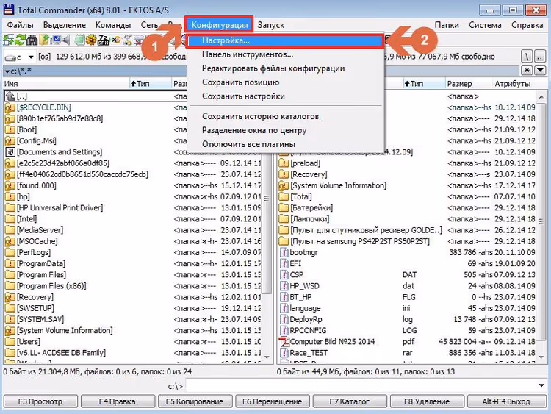The image size is (551, 414).
Task: Click the gray speaker toolbar icon
Action: (x=66, y=40)
